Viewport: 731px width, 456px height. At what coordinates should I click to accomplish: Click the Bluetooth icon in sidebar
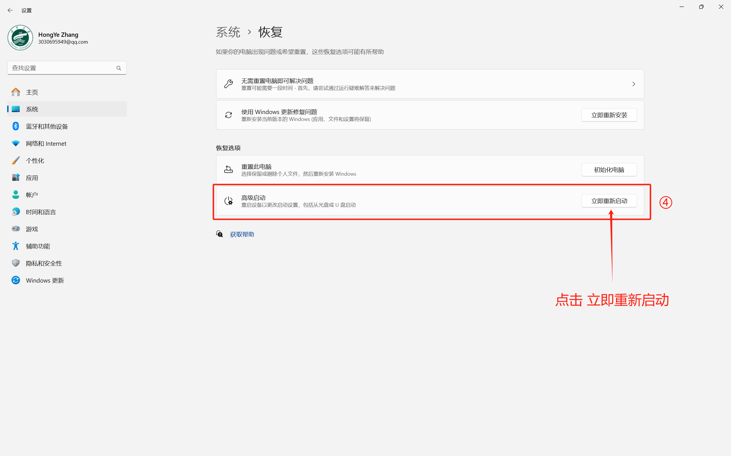click(x=16, y=126)
